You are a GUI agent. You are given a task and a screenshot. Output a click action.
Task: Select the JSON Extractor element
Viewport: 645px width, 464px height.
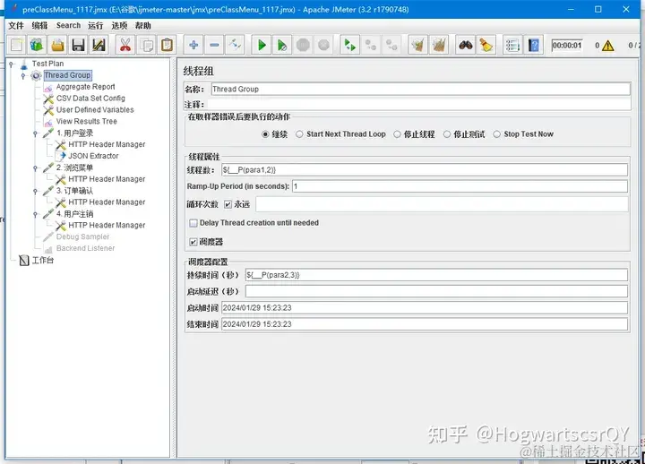click(93, 156)
